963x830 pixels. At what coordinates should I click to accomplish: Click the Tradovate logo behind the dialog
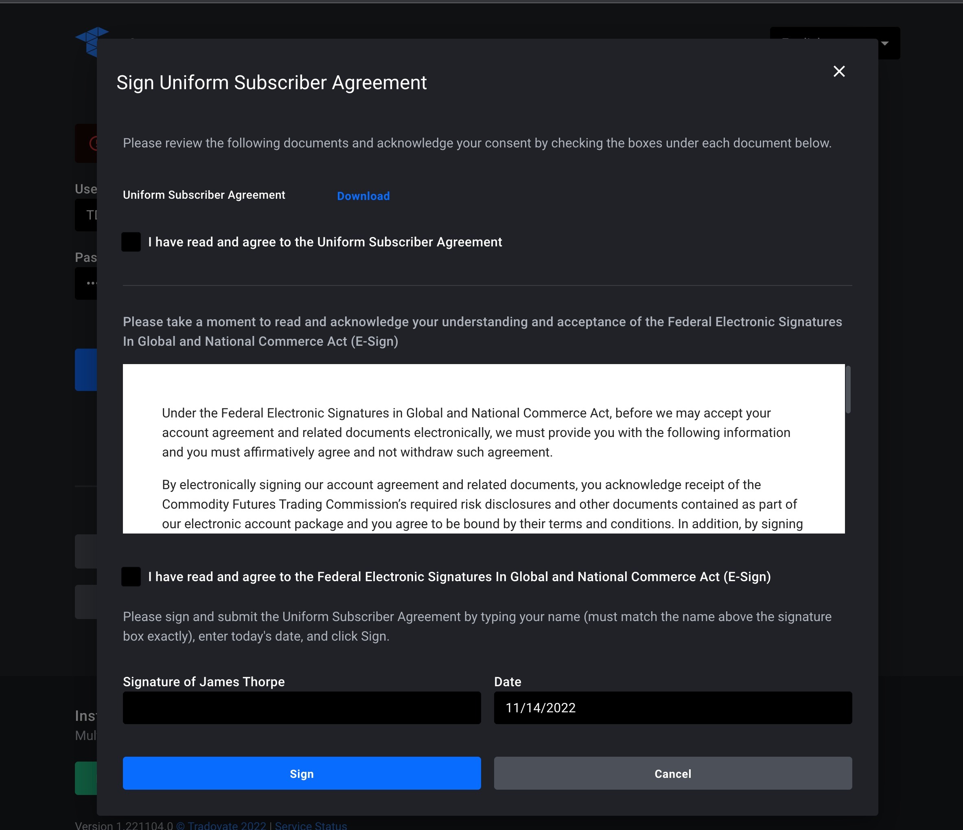click(x=91, y=42)
